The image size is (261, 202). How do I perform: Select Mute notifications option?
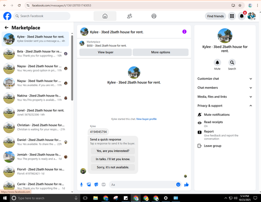click(x=224, y=115)
